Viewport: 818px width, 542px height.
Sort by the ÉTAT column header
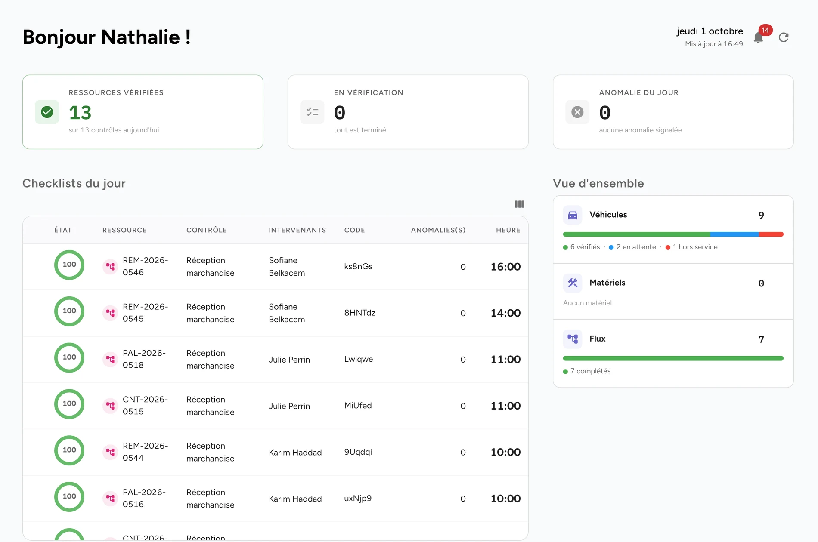(63, 230)
